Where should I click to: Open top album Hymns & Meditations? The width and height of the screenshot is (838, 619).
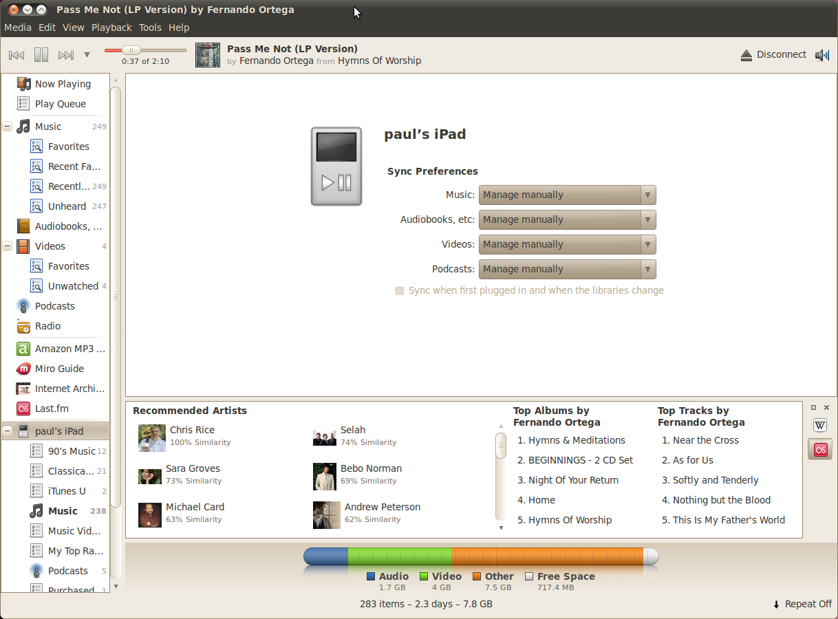pyautogui.click(x=571, y=440)
